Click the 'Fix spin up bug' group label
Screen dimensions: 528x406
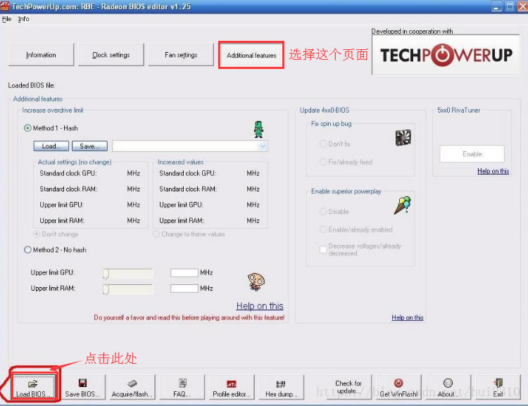point(332,124)
